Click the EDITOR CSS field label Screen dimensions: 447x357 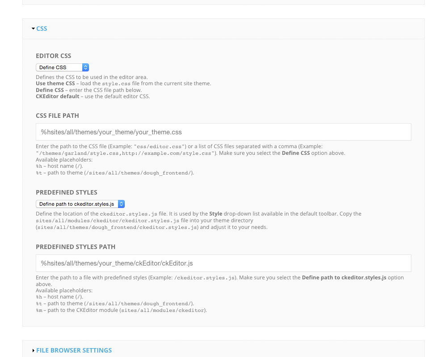coord(54,56)
